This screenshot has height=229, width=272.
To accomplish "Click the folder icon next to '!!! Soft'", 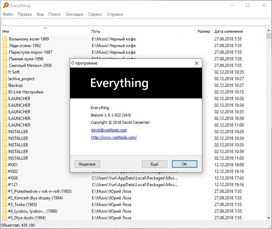I will (x=5, y=72).
